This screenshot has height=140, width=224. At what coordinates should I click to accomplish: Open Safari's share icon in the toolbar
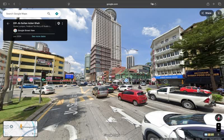[208, 4]
